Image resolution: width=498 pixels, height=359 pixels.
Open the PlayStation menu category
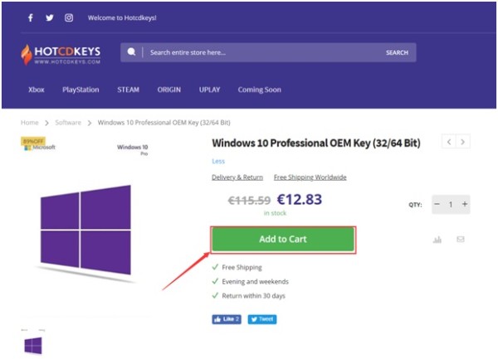tap(81, 90)
